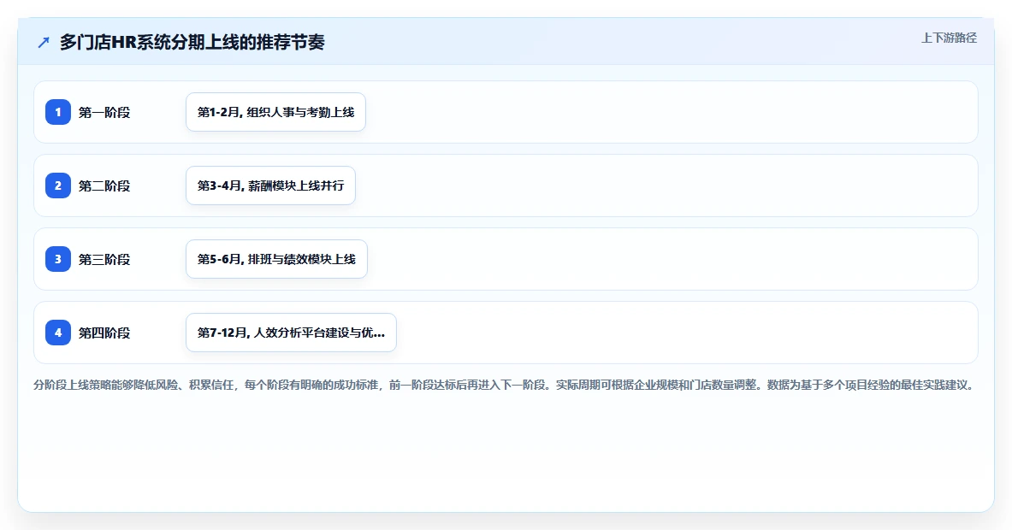Screen dimensions: 1012x530
Task: Open the 第3-4月, 薪酬模块上线并行 card
Action: [270, 185]
